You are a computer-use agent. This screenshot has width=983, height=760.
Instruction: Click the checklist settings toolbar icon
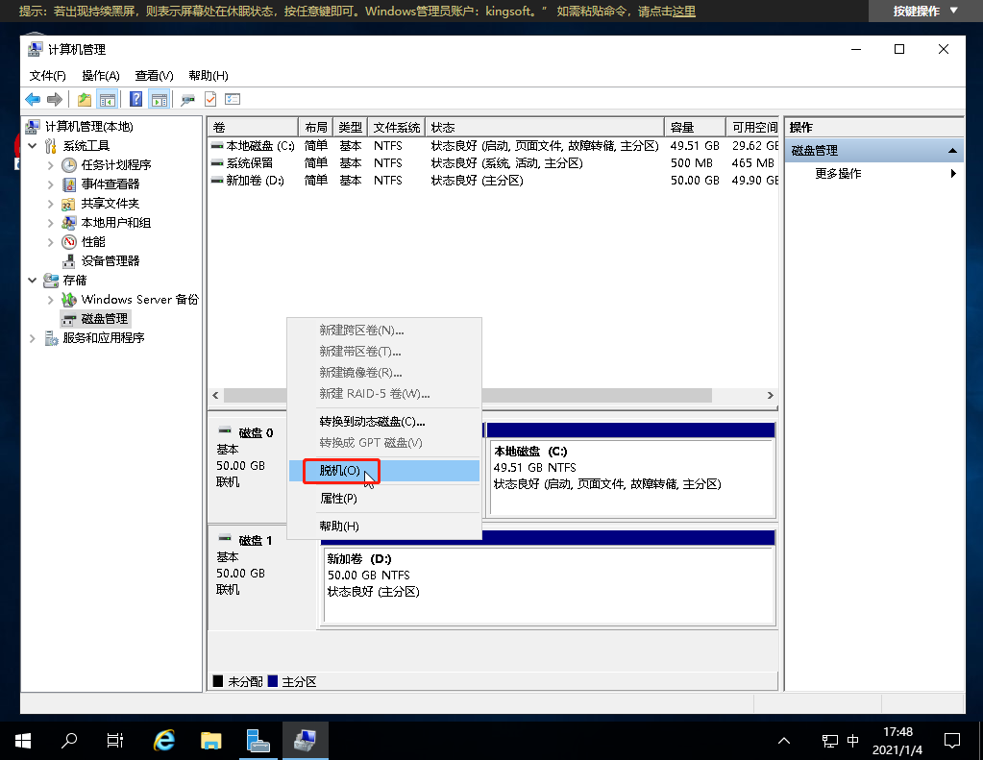click(x=232, y=99)
